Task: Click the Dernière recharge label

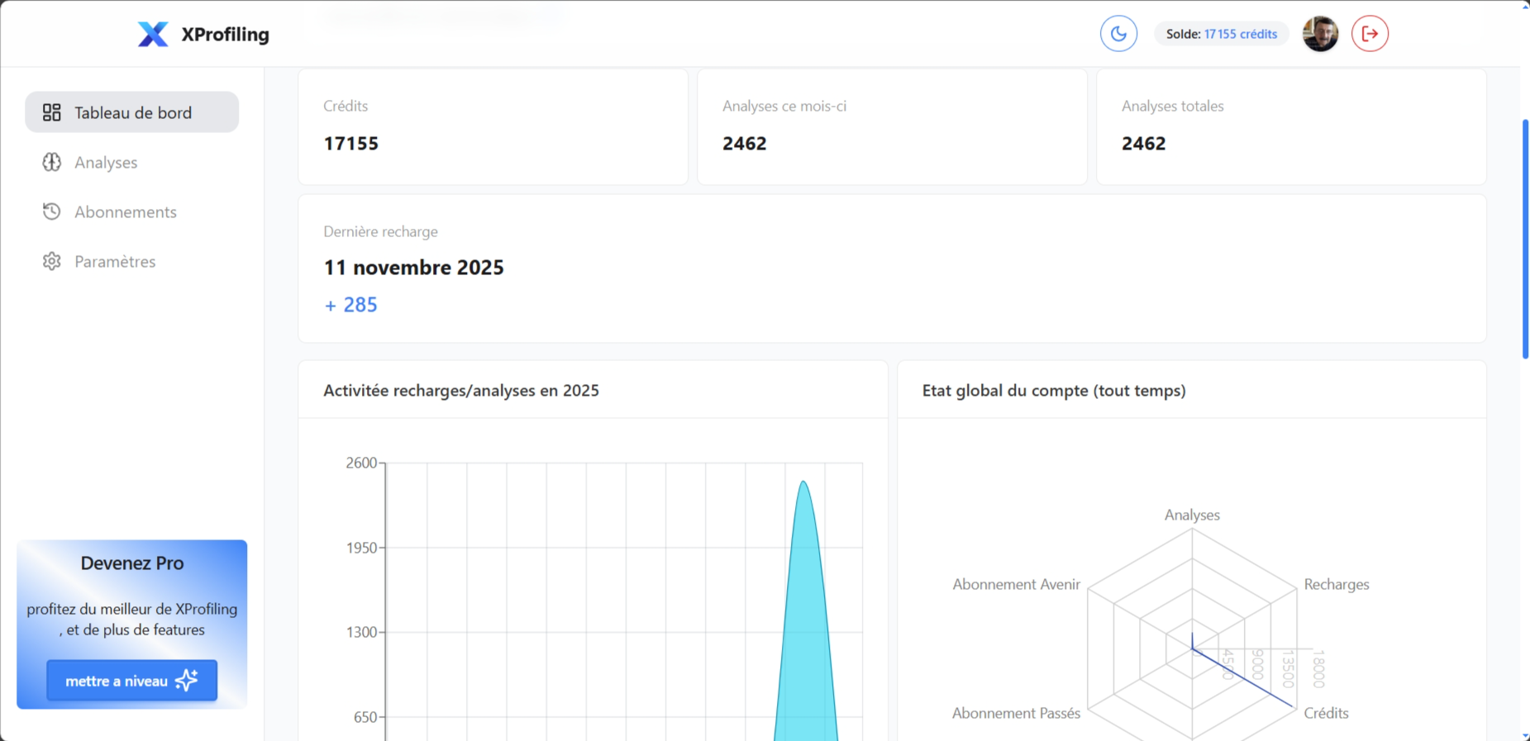Action: coord(380,231)
